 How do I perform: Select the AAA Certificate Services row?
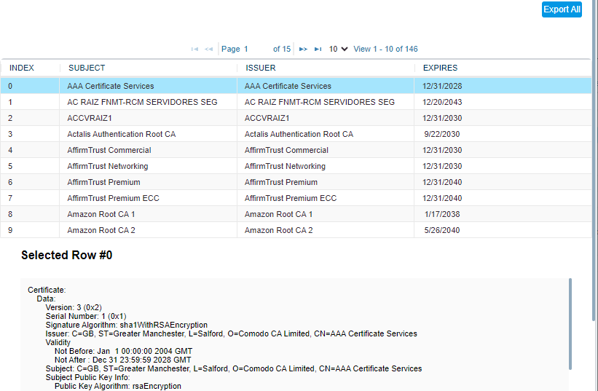click(111, 86)
